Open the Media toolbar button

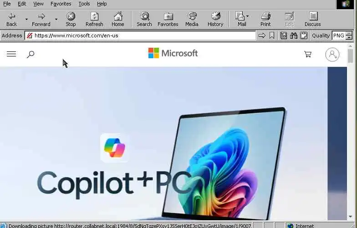[192, 20]
